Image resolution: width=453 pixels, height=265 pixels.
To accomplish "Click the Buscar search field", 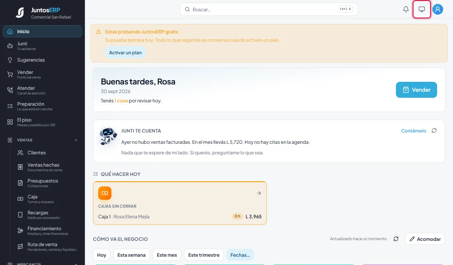I will [269, 9].
